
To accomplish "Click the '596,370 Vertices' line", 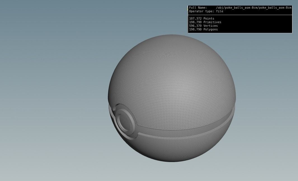I will [203, 26].
